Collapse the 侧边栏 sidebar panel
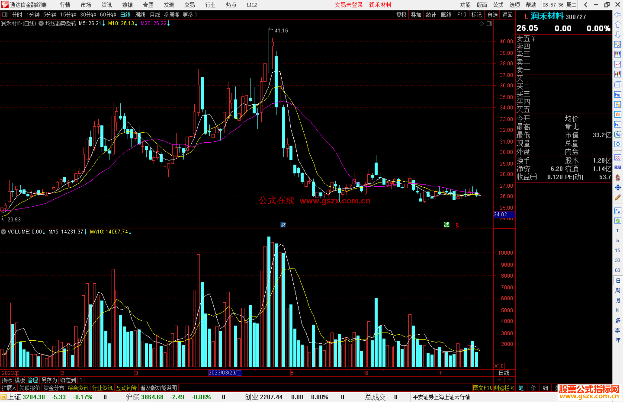This screenshot has height=402, width=623. [504, 388]
